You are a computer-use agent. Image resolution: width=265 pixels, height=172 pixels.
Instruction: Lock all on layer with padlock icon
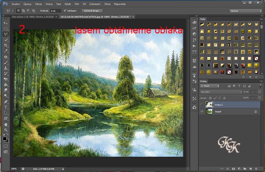pos(224,98)
